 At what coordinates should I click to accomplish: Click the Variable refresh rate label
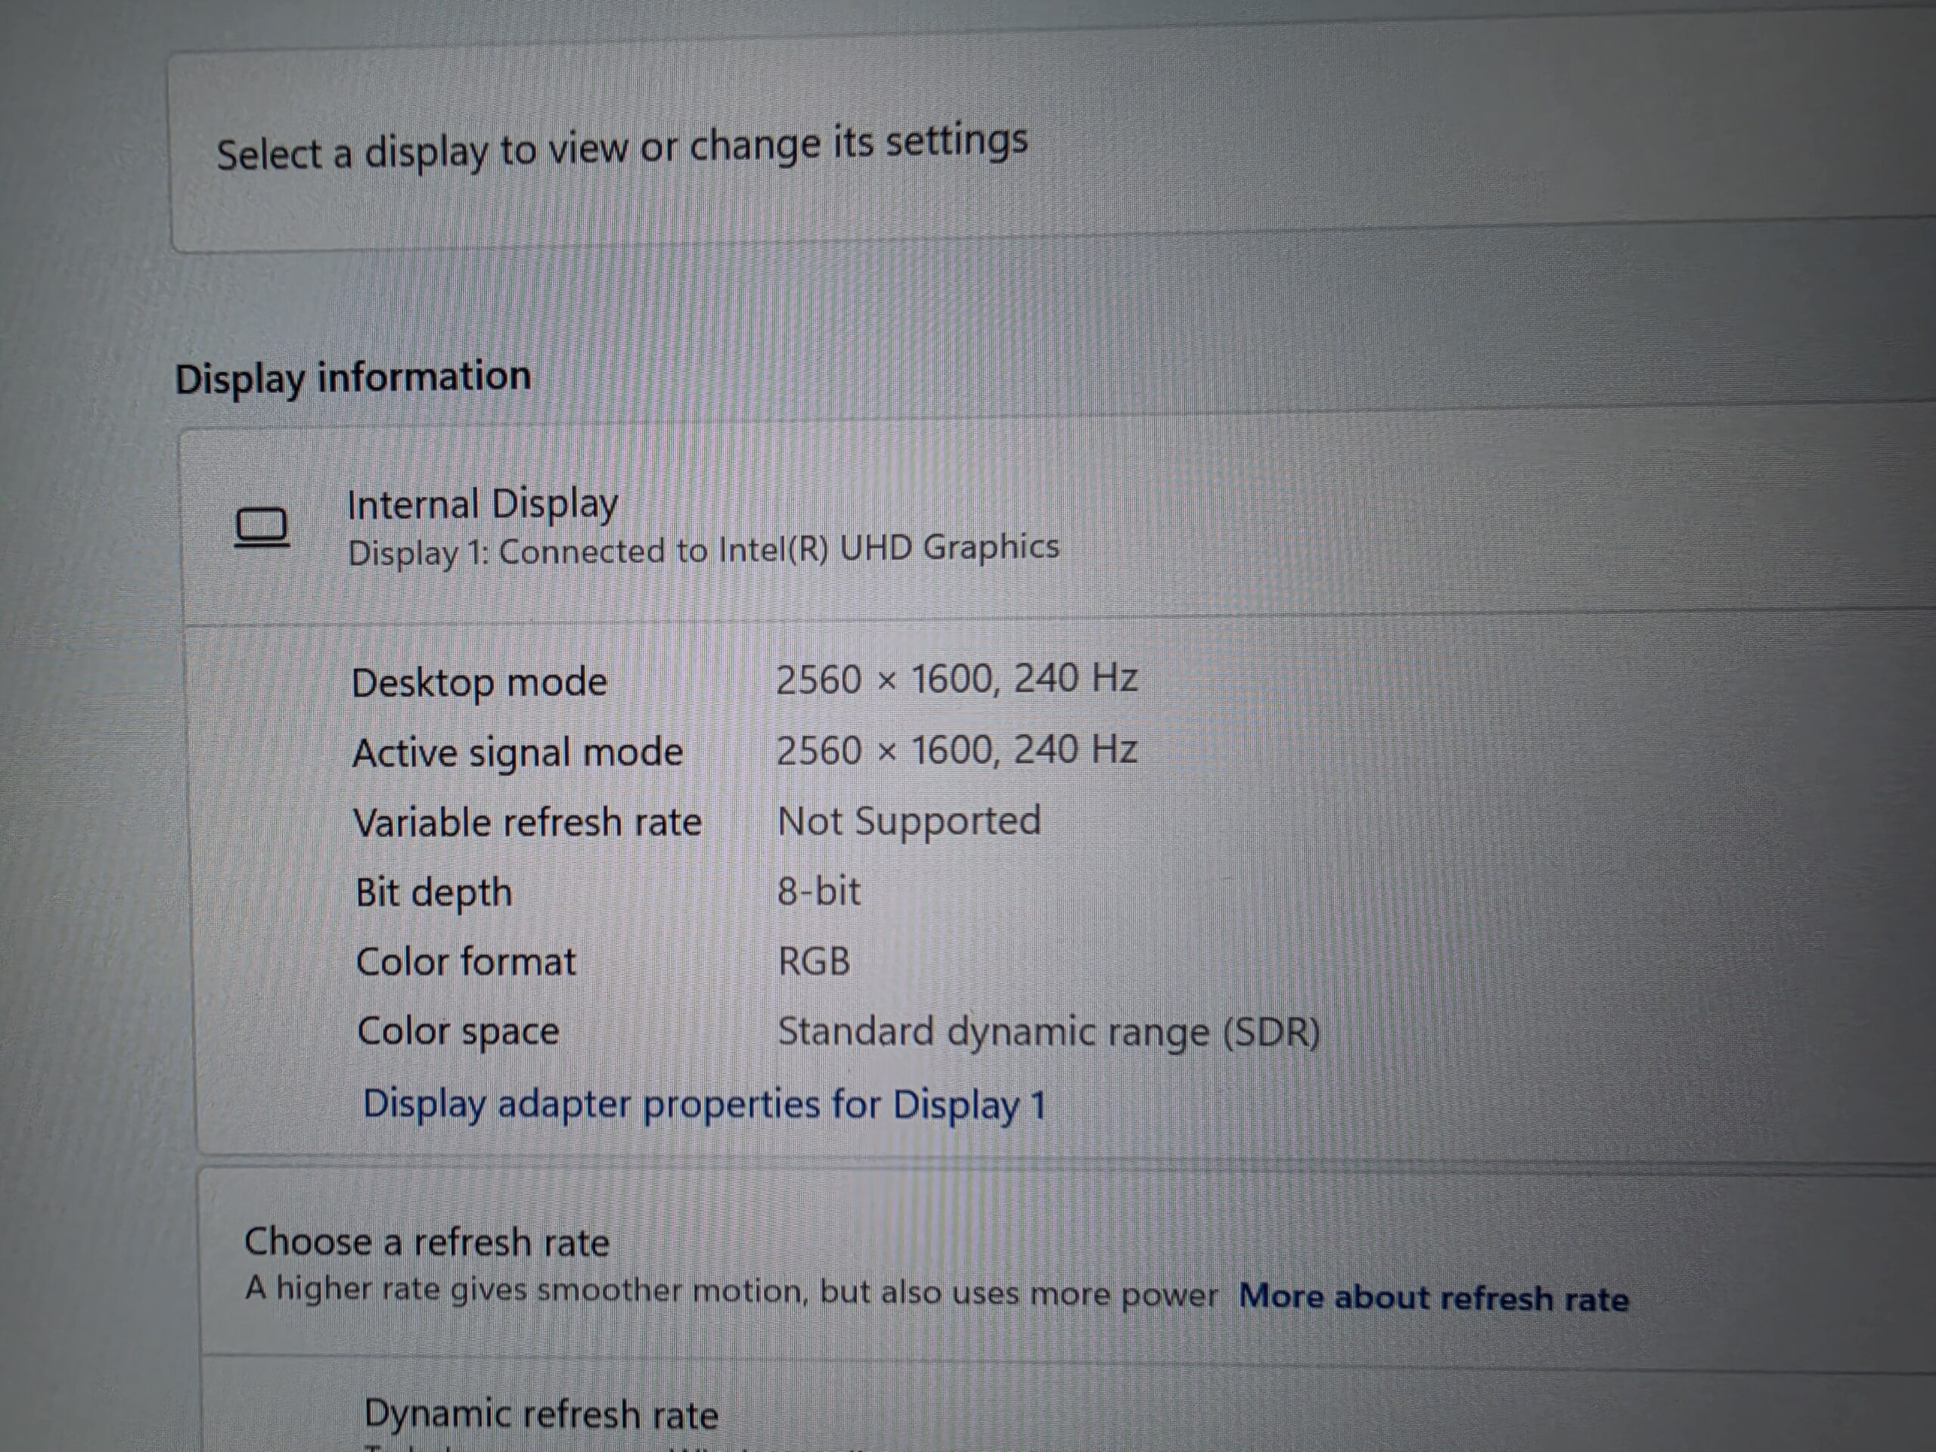(x=527, y=824)
